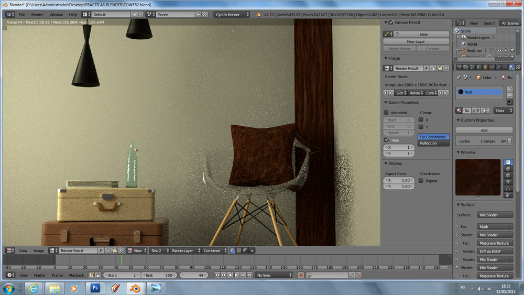This screenshot has width=524, height=295.
Task: Collapse the Display panel
Action: coord(386,163)
